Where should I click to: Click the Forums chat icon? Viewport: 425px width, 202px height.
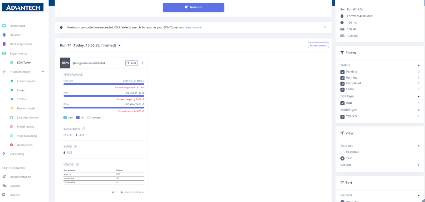pos(4,186)
